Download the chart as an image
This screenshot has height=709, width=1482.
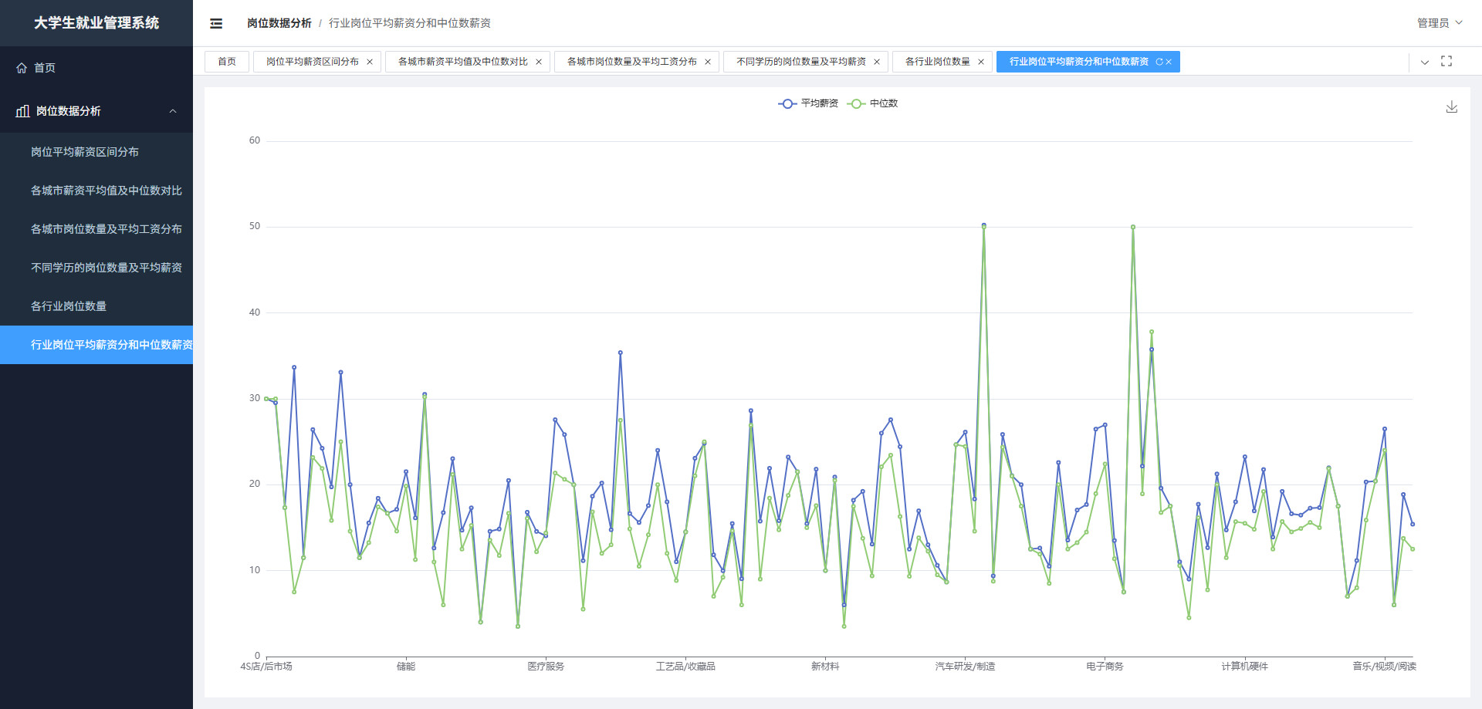click(x=1451, y=107)
